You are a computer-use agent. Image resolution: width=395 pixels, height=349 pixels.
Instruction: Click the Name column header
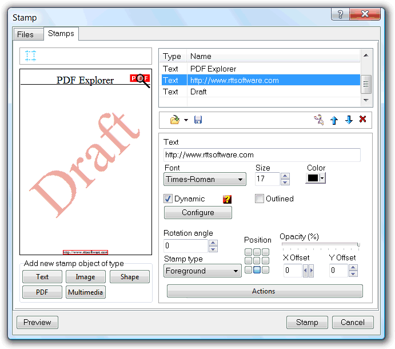(x=274, y=56)
